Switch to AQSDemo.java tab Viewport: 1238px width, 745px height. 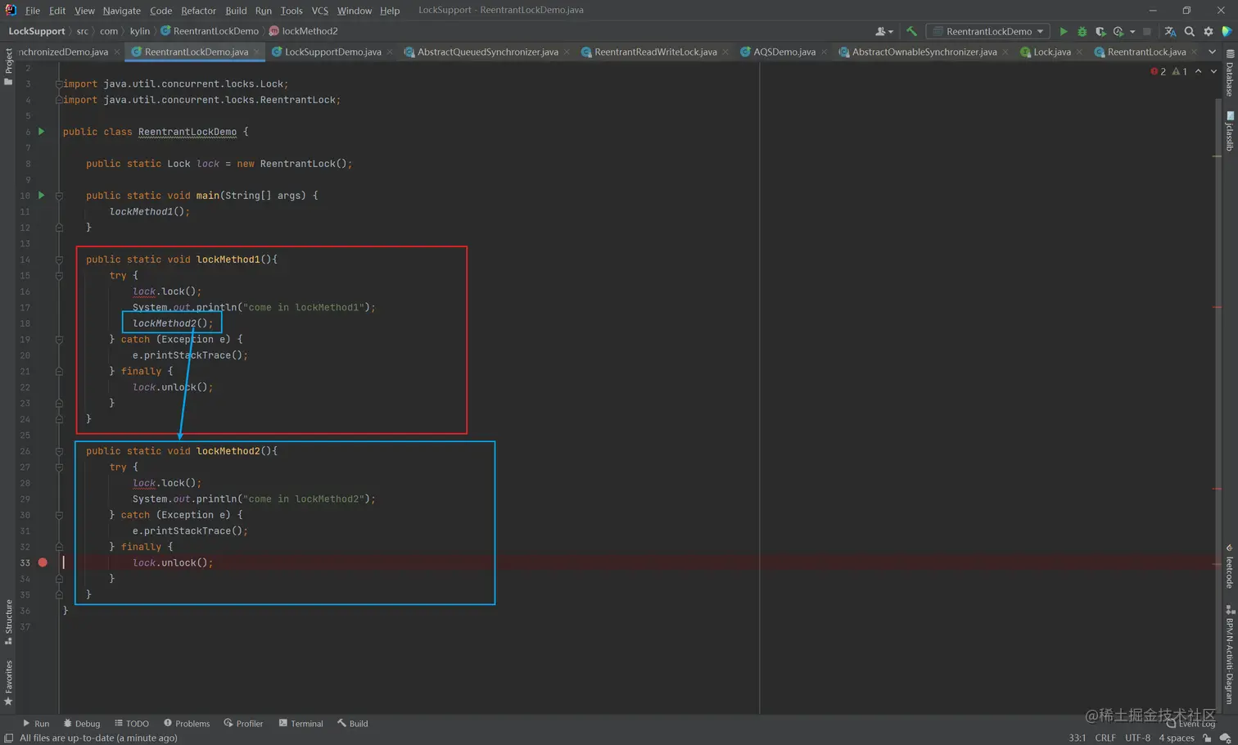[x=784, y=52]
